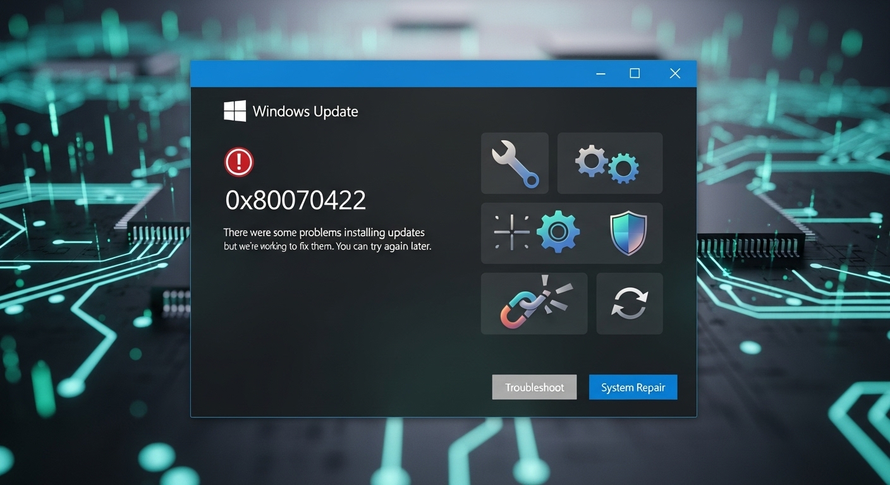The width and height of the screenshot is (890, 485).
Task: Click the small blue gear beside the gray gear
Action: pyautogui.click(x=624, y=168)
